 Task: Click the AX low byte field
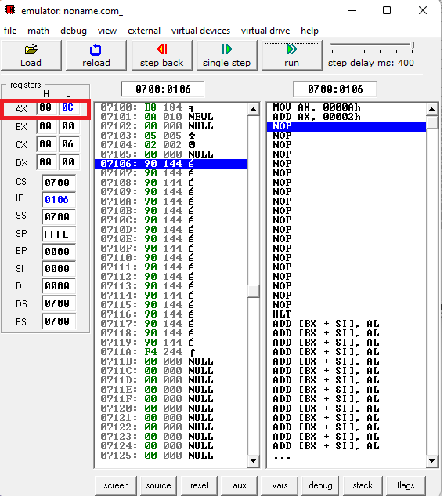(x=68, y=107)
